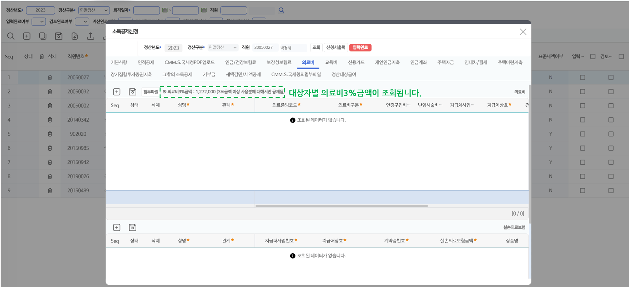This screenshot has height=287, width=629.
Task: Click the upload icon in background toolbar
Action: [91, 36]
